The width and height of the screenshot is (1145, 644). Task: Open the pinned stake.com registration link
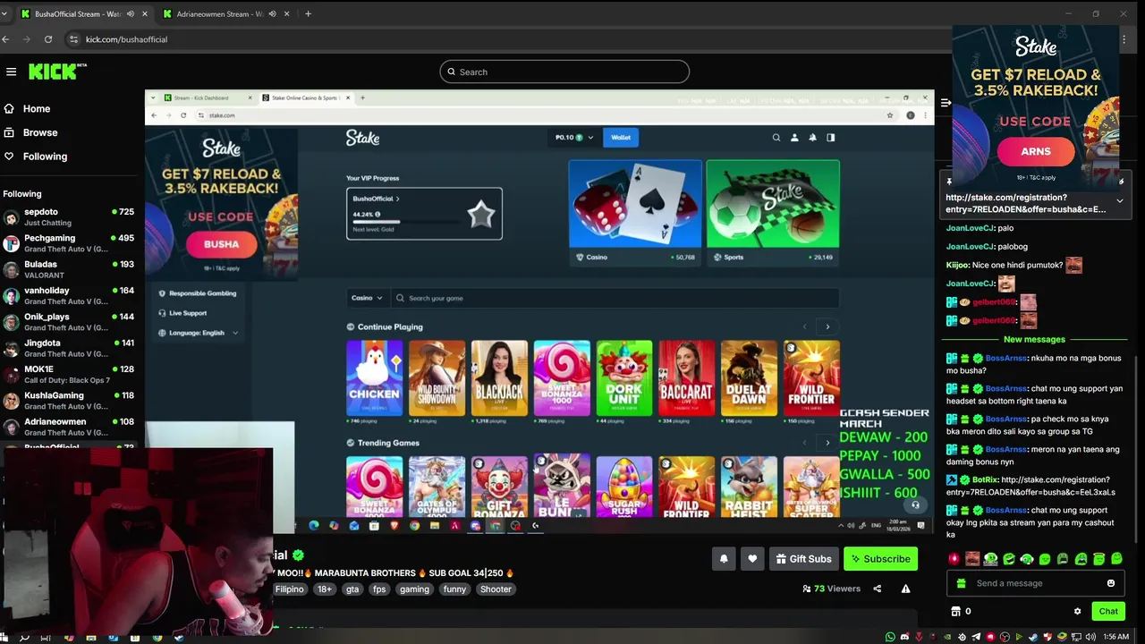pyautogui.click(x=1027, y=203)
